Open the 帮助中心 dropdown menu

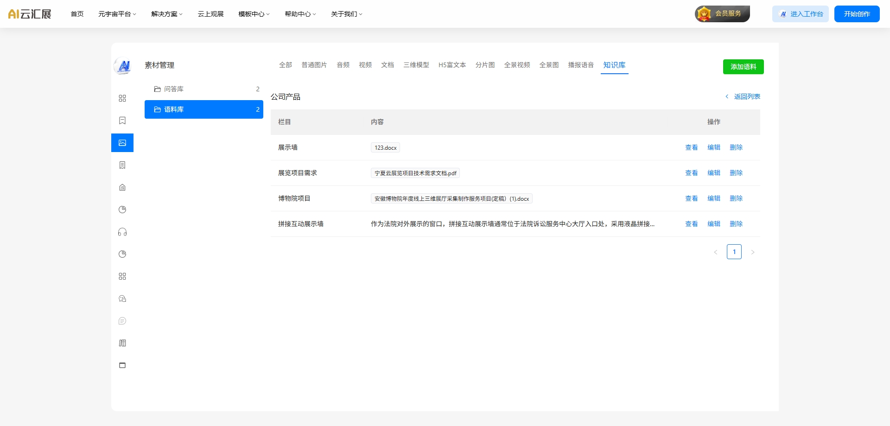(x=300, y=14)
